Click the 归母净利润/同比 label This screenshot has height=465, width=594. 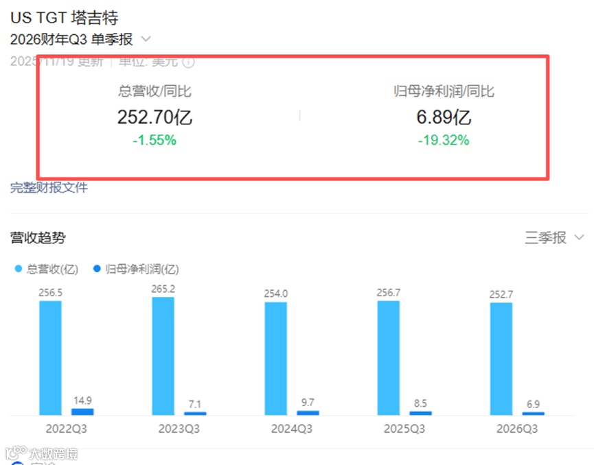(x=444, y=91)
